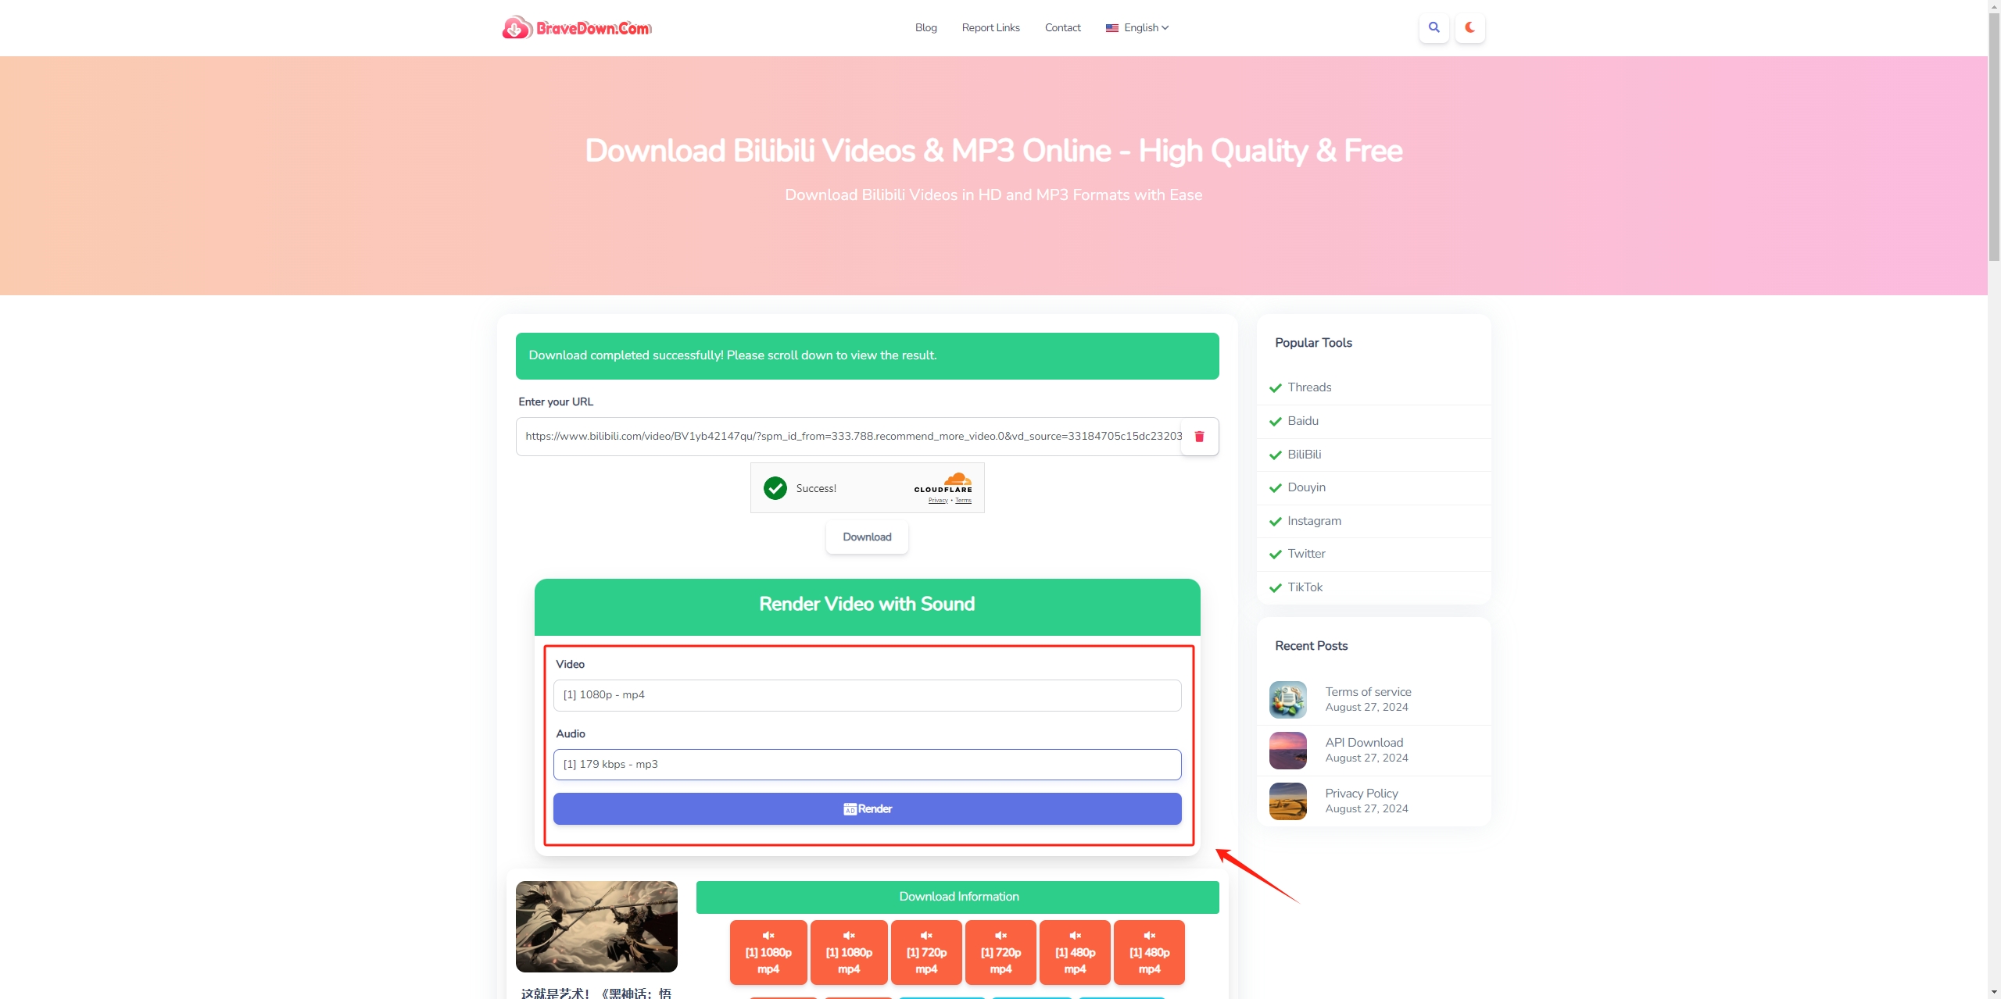Click the BiliBili popular tool link
Image resolution: width=2001 pixels, height=999 pixels.
click(x=1305, y=453)
